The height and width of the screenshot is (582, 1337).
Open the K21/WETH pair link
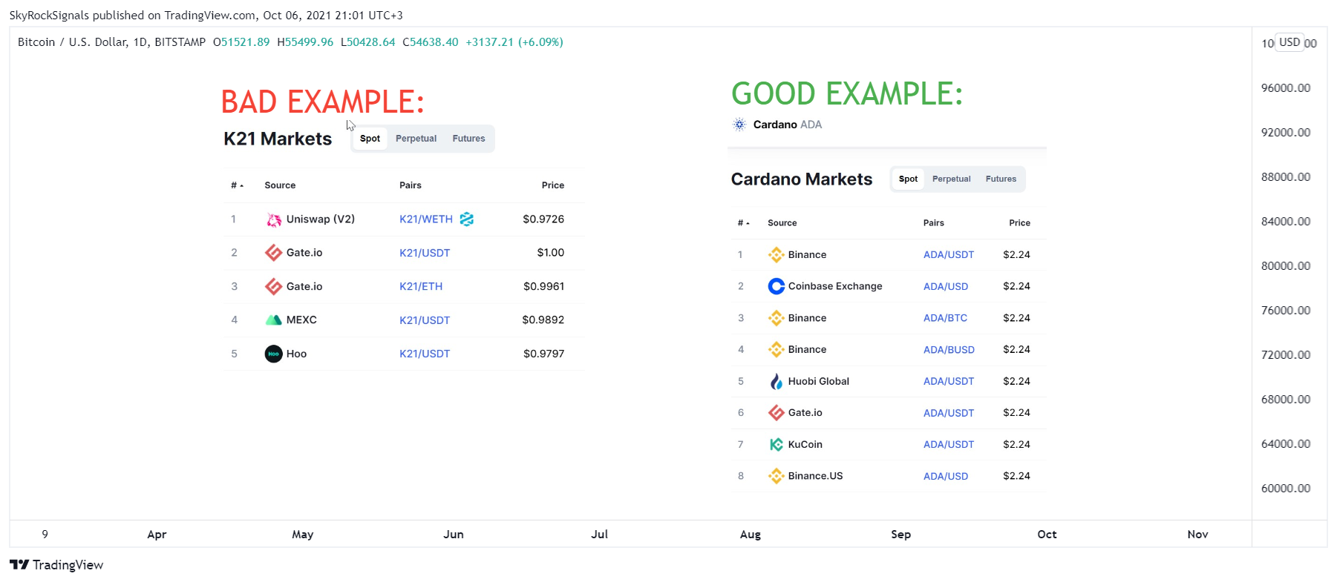[x=426, y=219]
